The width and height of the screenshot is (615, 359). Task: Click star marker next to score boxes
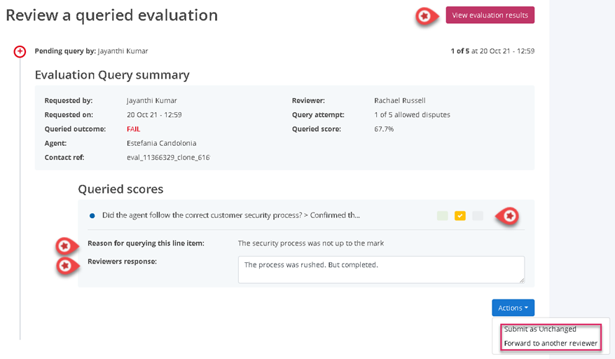(511, 216)
